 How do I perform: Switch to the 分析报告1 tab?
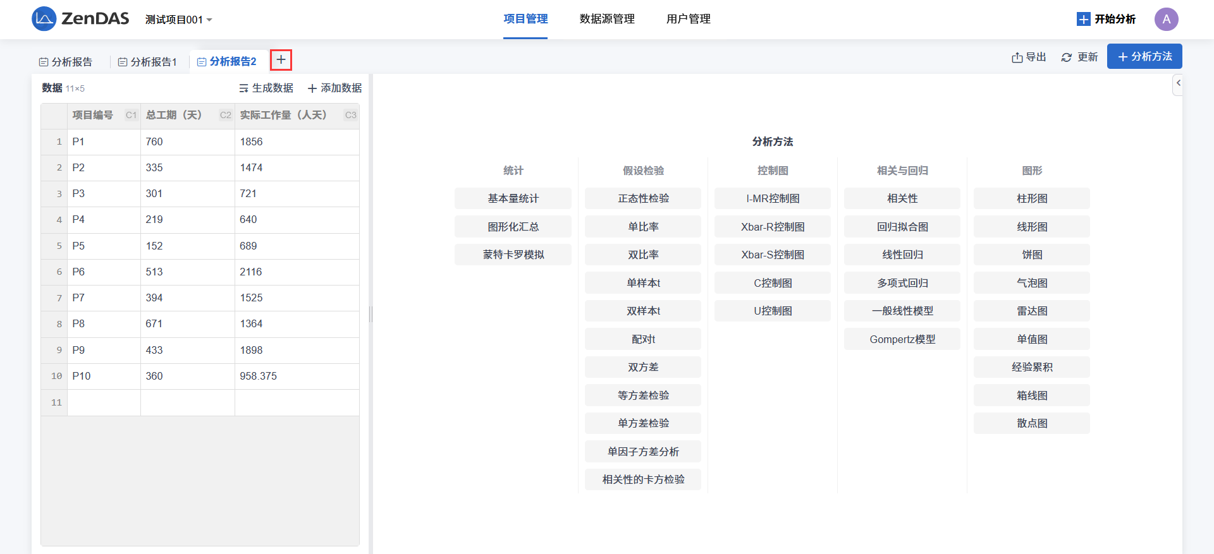(x=148, y=62)
